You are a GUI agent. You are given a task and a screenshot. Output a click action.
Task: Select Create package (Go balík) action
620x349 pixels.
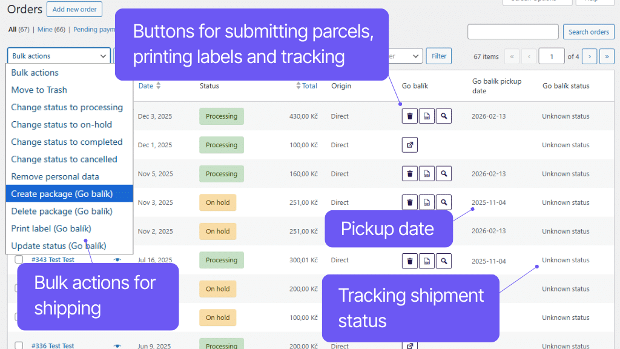(69, 194)
